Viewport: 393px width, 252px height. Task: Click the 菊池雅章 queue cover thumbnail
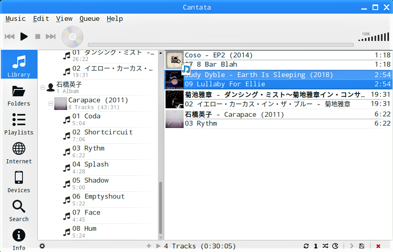174,100
